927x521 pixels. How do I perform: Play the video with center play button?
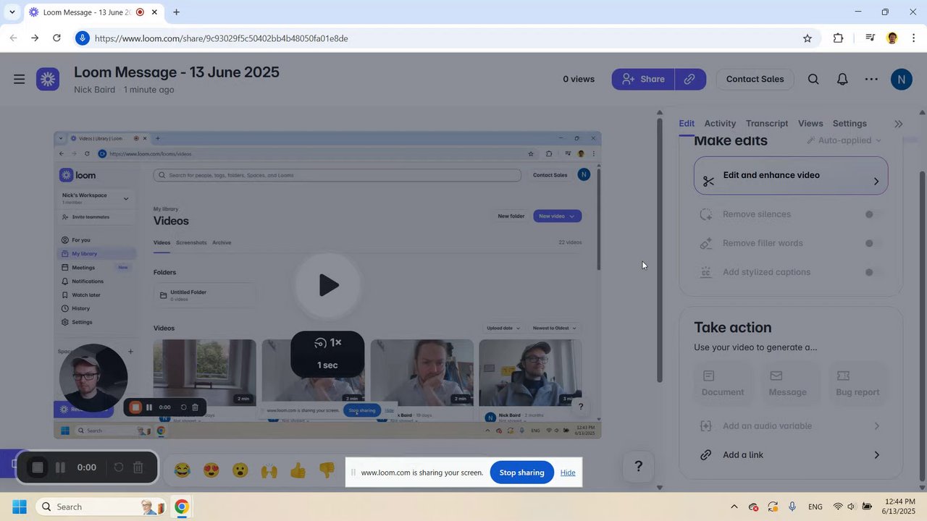coord(328,285)
